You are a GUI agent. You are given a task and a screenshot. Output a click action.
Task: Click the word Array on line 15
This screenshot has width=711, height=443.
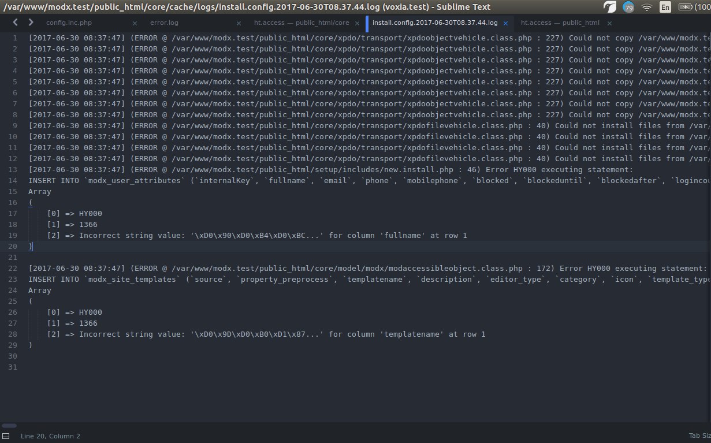tap(40, 192)
